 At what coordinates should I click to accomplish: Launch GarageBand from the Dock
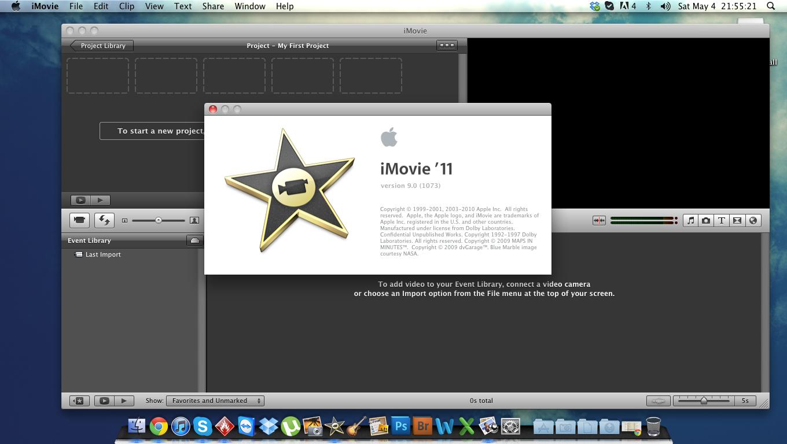pyautogui.click(x=356, y=427)
